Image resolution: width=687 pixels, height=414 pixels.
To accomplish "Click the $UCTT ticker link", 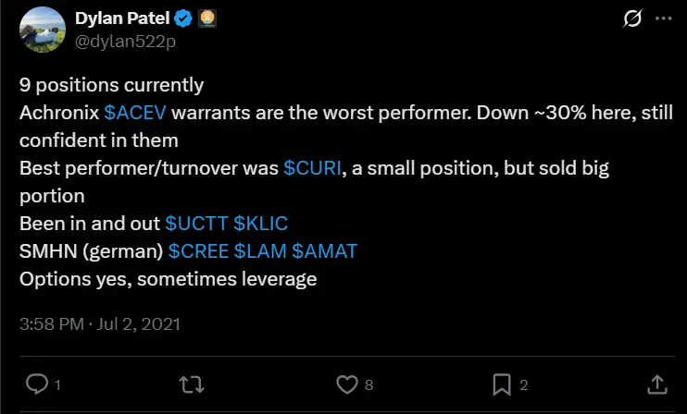I will coord(196,224).
